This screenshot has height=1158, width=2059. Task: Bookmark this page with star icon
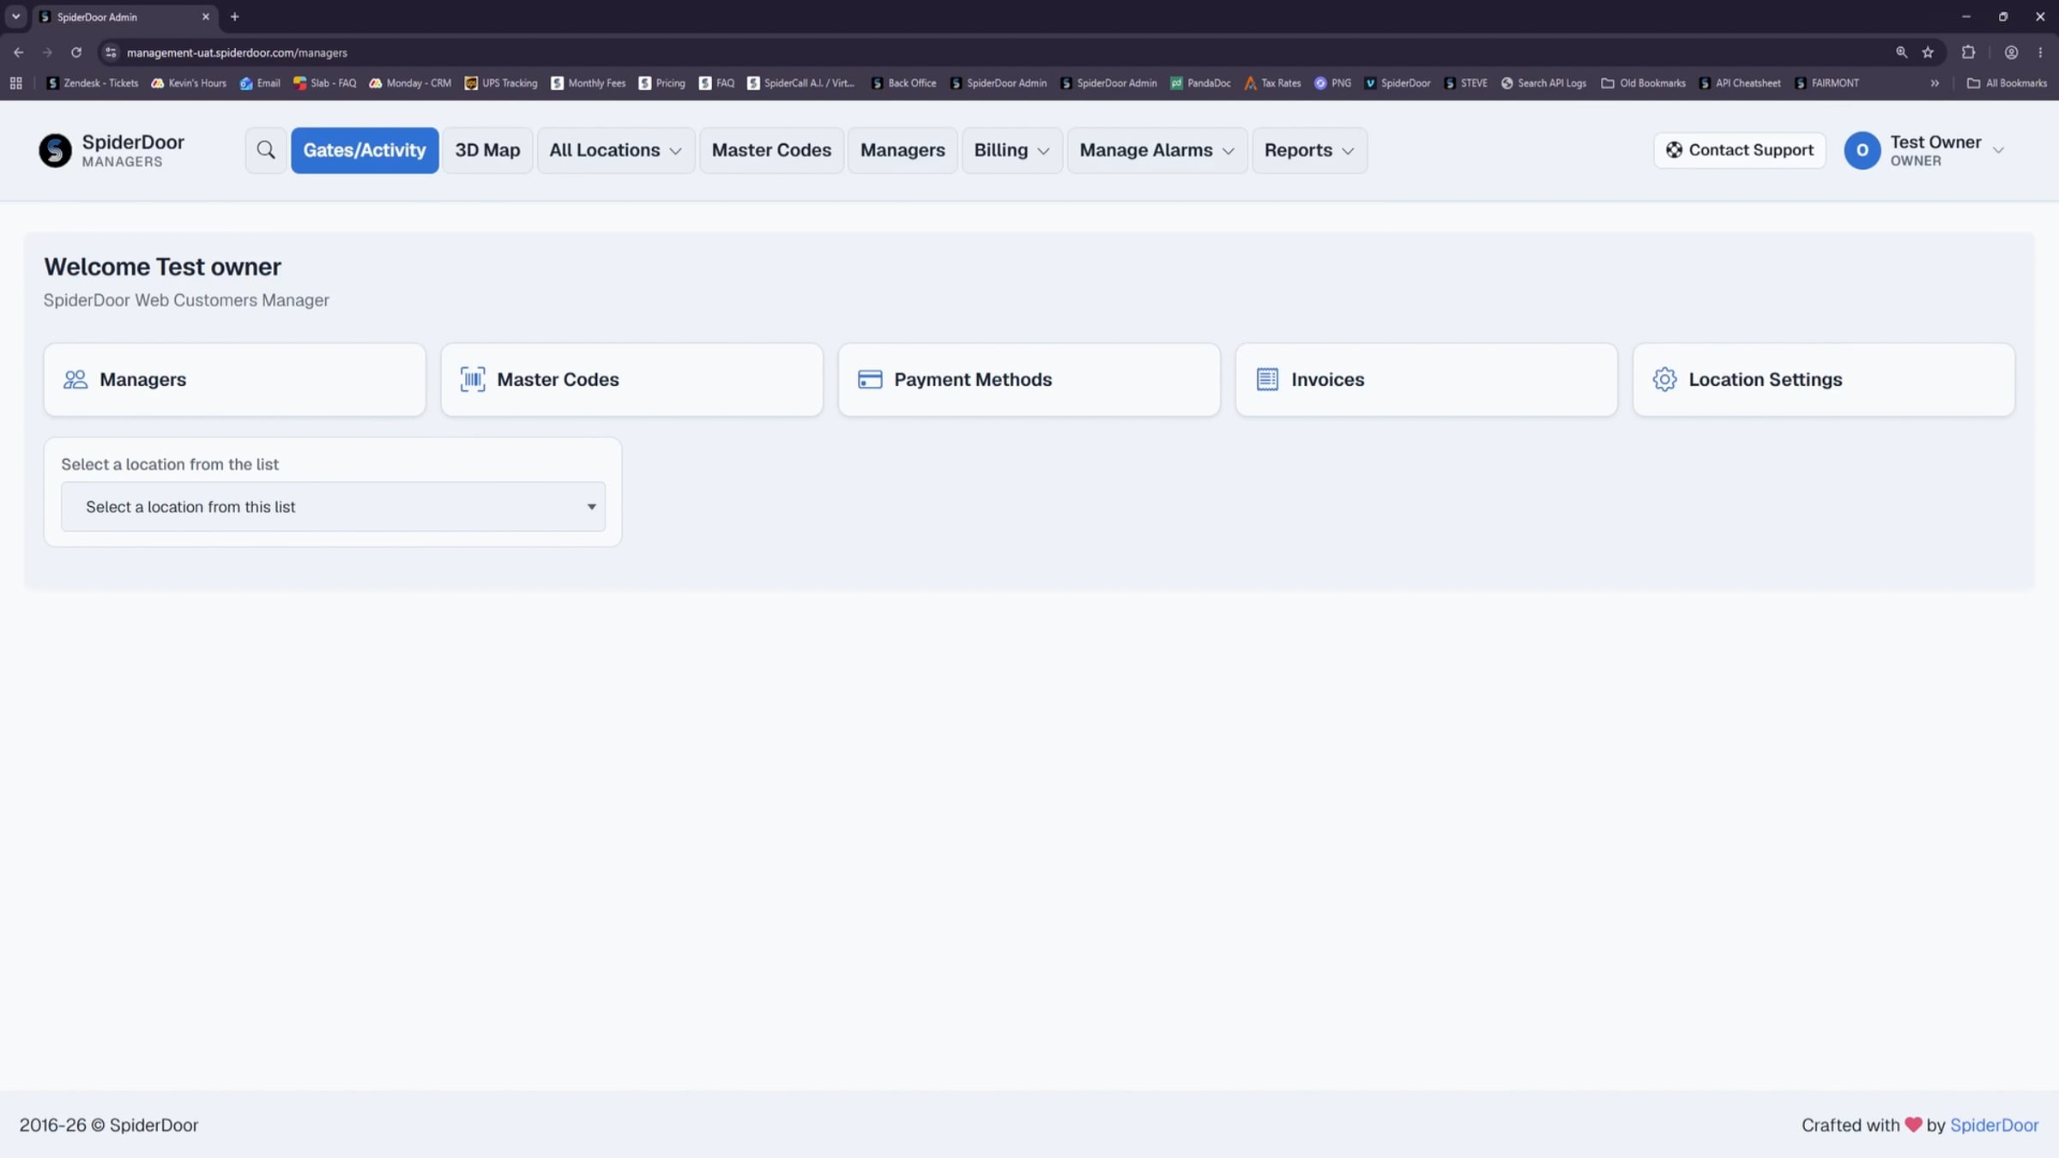click(1928, 52)
